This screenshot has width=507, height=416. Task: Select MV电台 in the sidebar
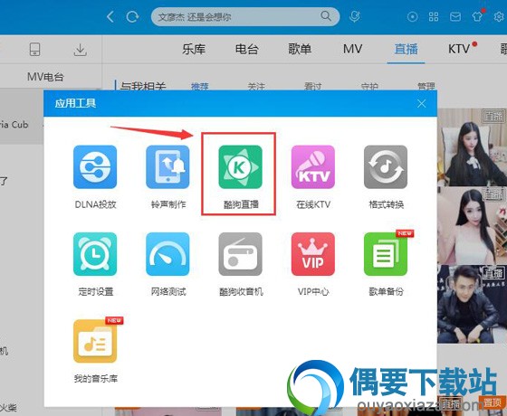click(45, 77)
